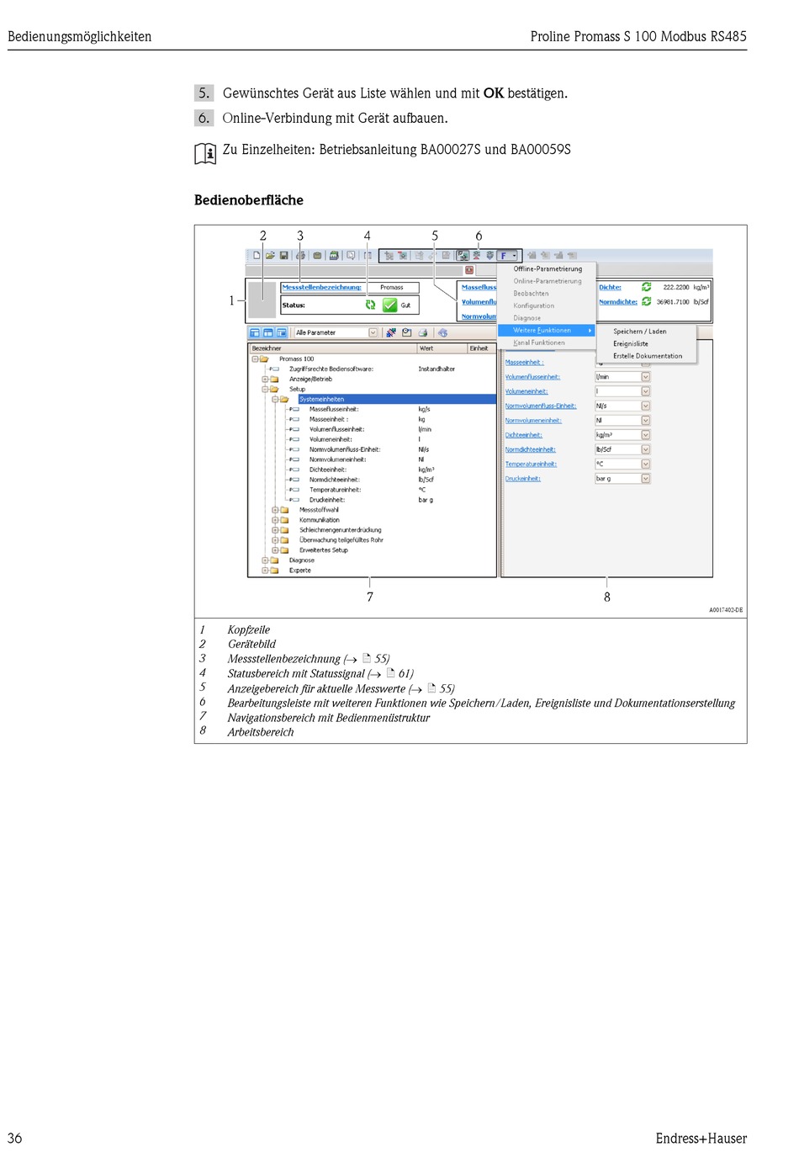Click the Bezeichner column header

coord(333,348)
